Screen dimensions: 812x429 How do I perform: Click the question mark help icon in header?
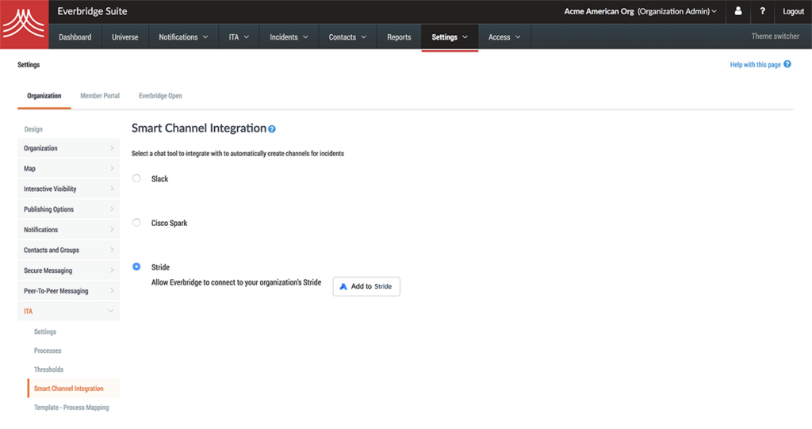pos(762,11)
